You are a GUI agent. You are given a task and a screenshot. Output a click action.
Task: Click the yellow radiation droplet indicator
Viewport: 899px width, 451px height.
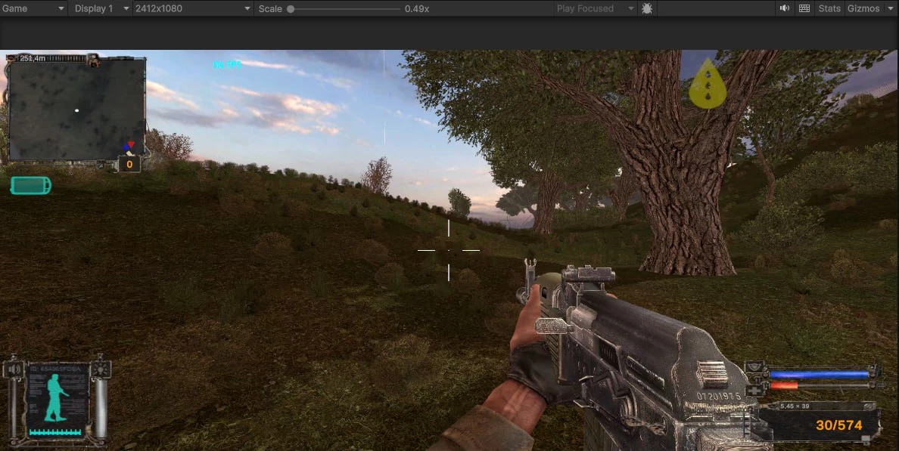pyautogui.click(x=708, y=84)
